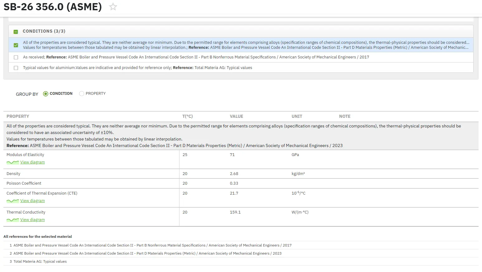Select the CONDITION group-by radio button

click(45, 94)
